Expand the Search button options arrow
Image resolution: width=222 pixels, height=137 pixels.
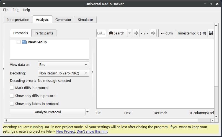coord(129,33)
